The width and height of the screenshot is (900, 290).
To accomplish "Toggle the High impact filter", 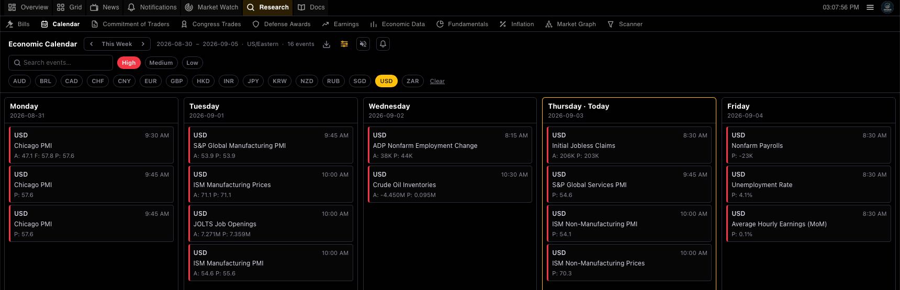I will [129, 63].
